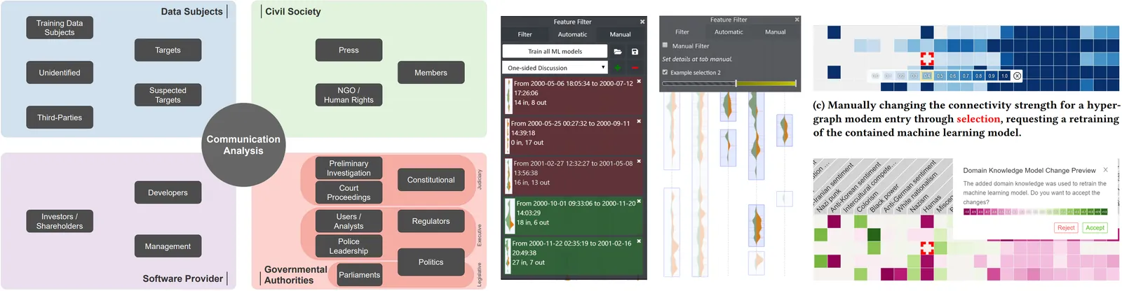The height and width of the screenshot is (291, 1122).
Task: Choose the 0.7 connectivity strength swatch
Action: point(966,76)
